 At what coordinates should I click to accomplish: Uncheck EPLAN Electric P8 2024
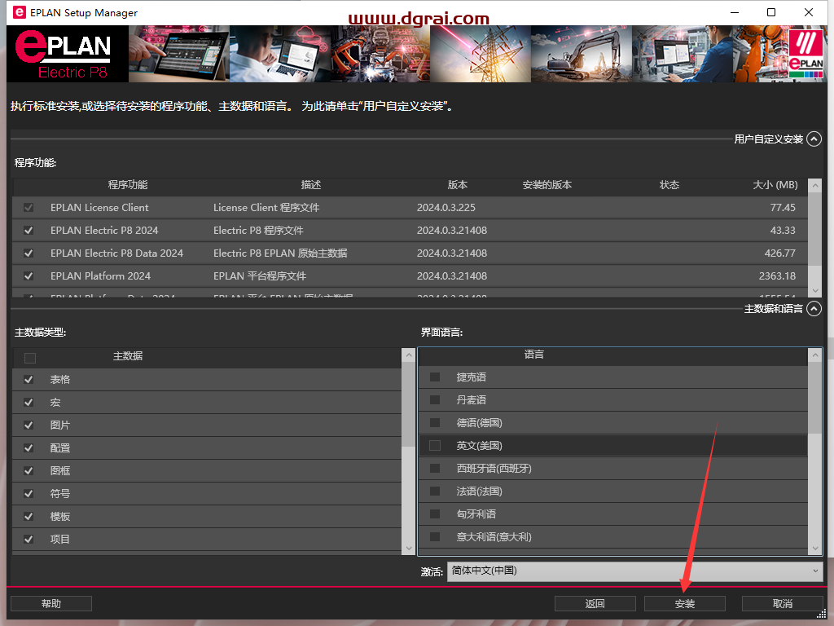(29, 231)
